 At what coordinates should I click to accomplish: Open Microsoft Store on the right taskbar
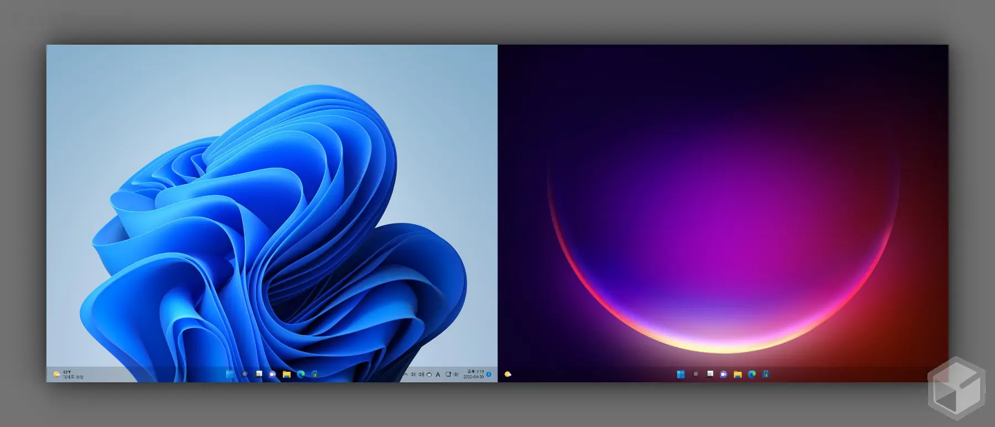766,374
